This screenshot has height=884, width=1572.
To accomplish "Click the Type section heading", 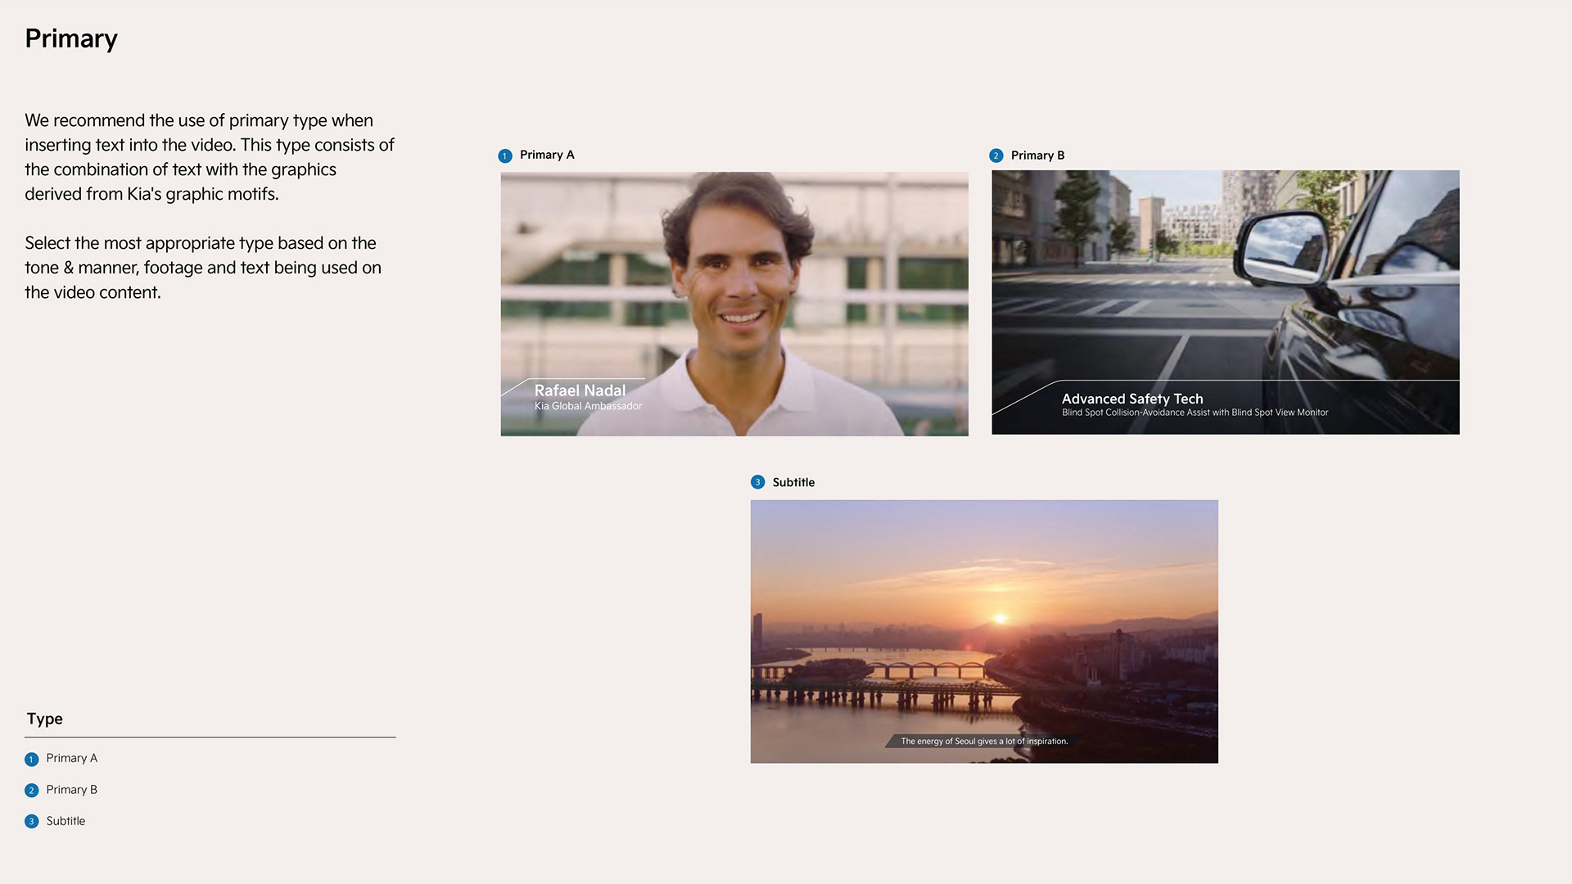I will (45, 719).
